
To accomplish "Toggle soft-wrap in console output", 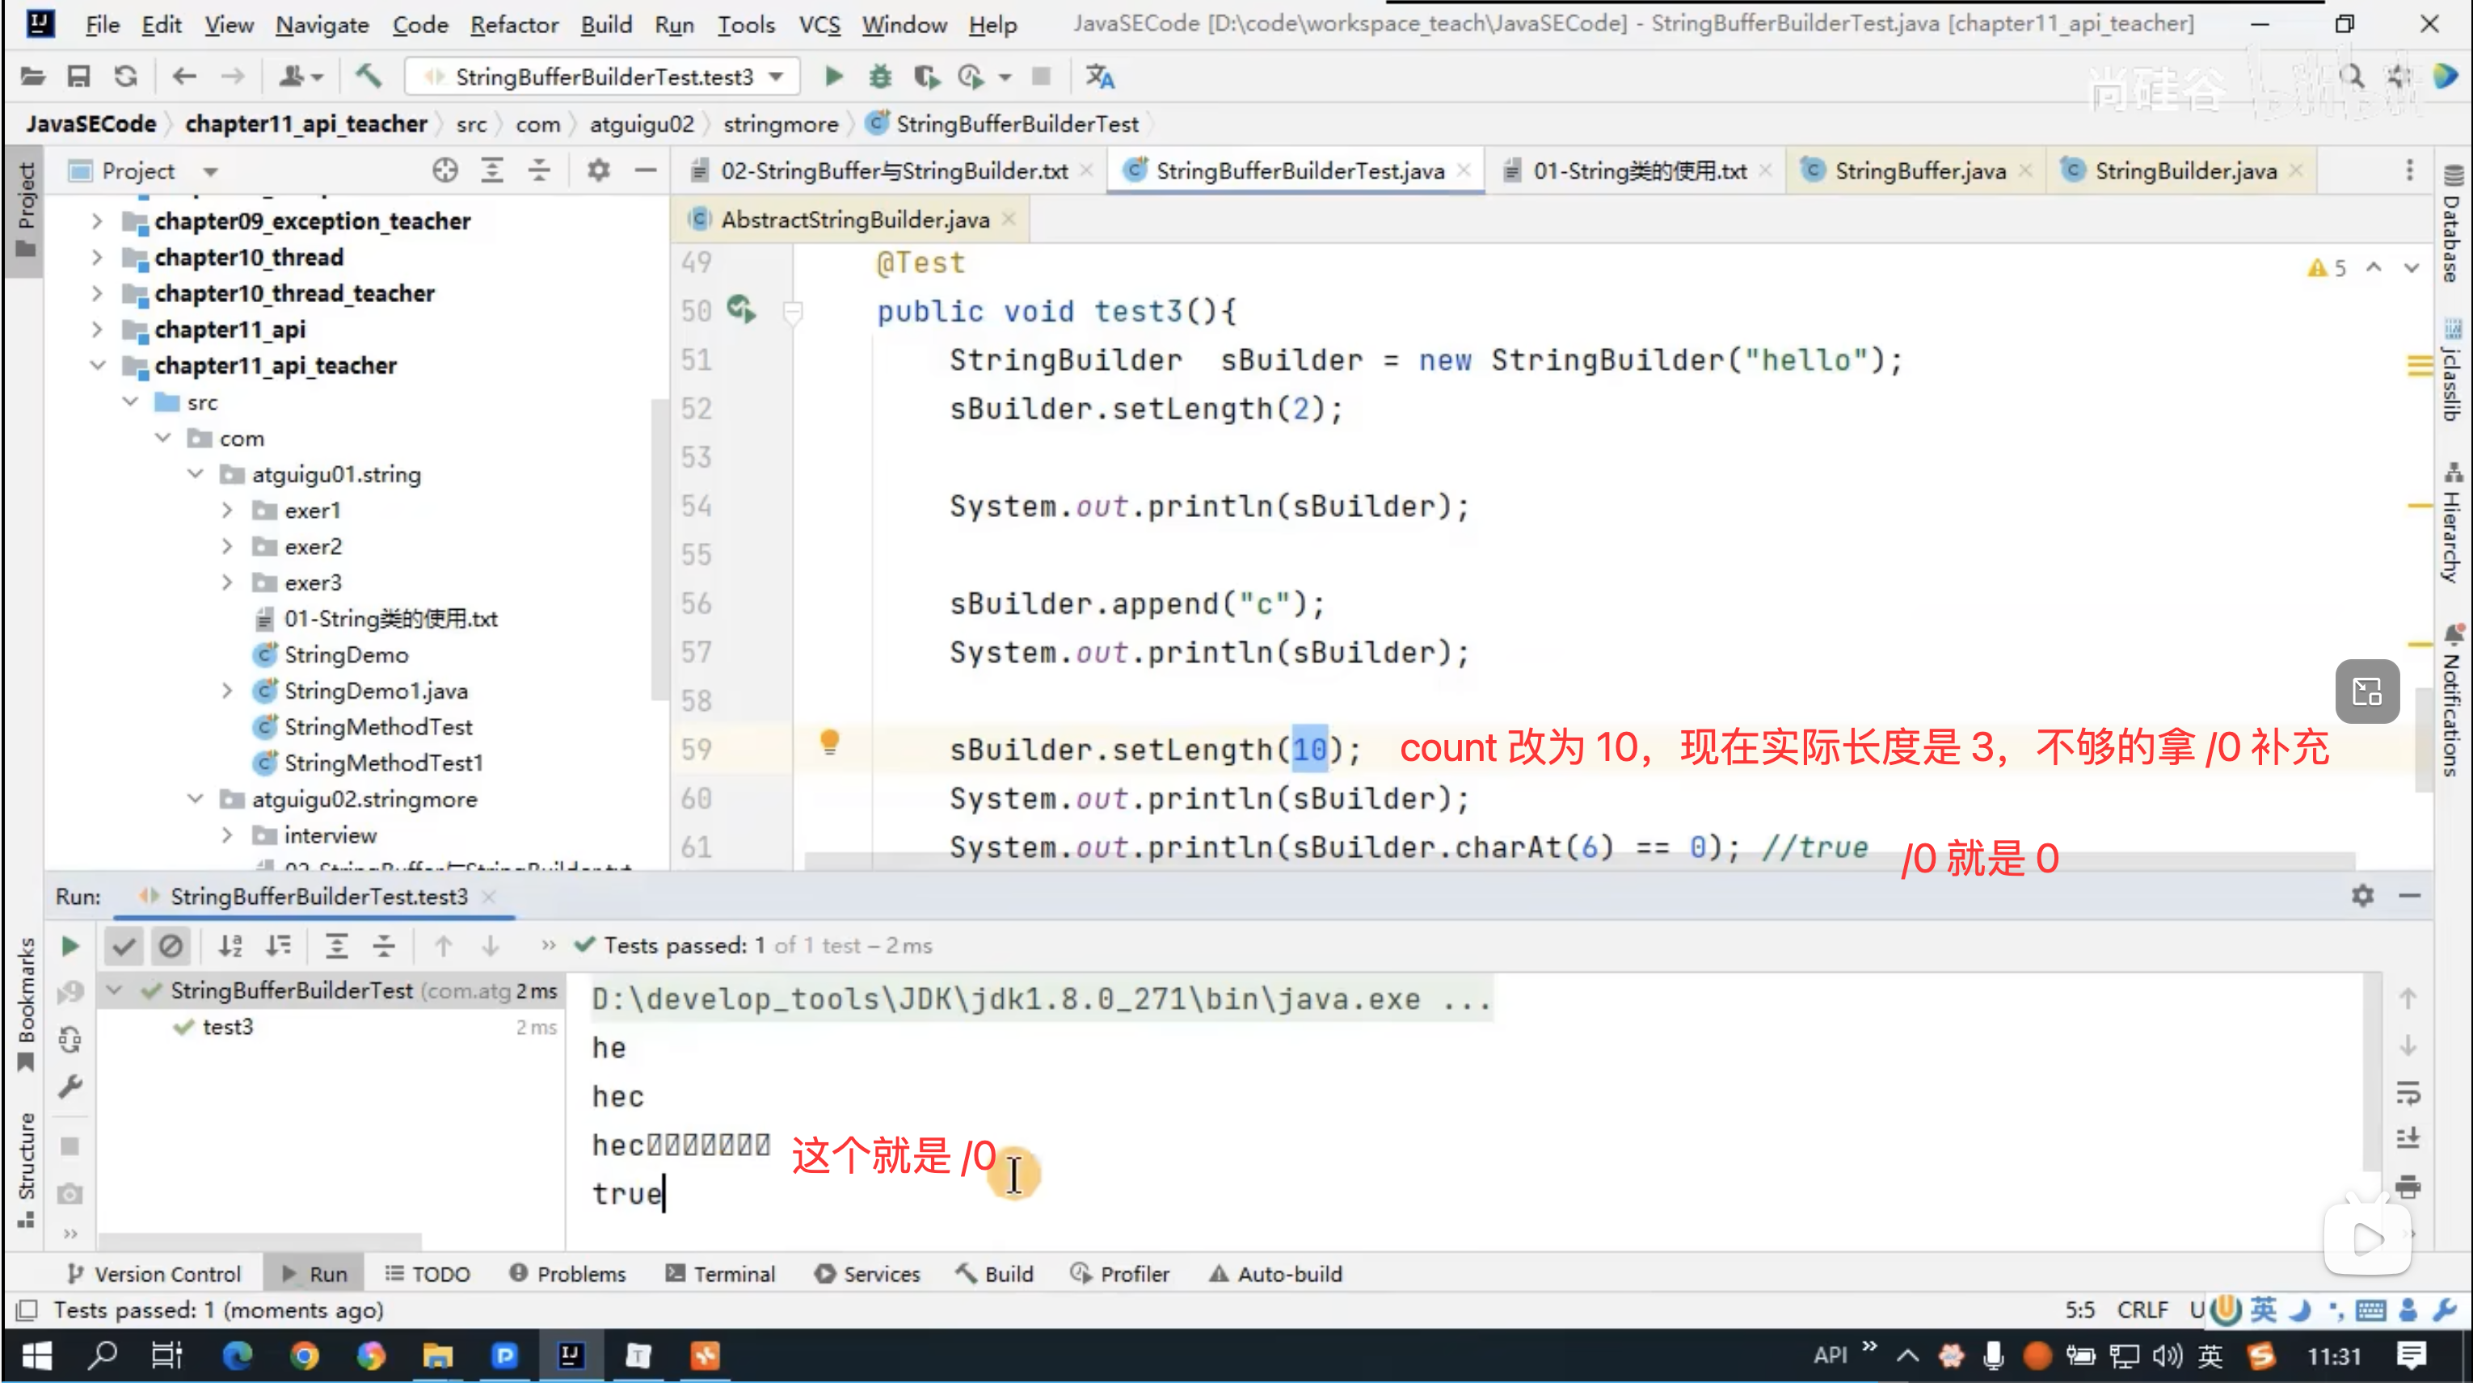I will [2408, 1092].
